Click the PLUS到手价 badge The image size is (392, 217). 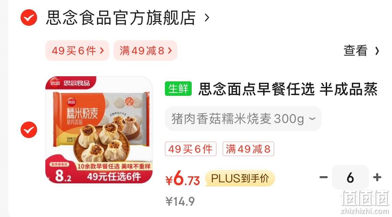[240, 178]
